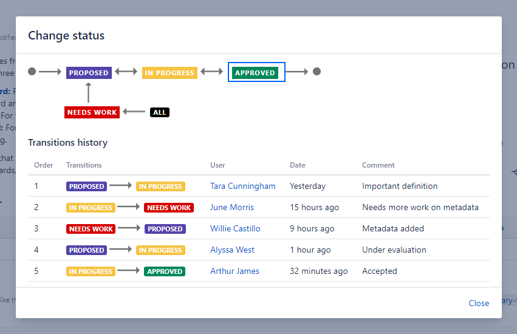Click the Date column header
The height and width of the screenshot is (334, 517).
point(298,165)
